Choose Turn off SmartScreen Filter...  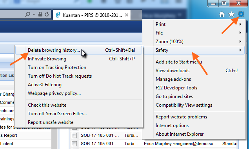tap(78, 114)
